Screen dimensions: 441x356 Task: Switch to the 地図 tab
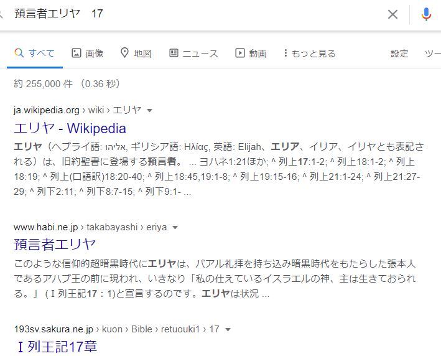tap(136, 53)
